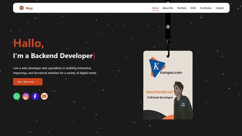
Task: Open the Facebook profile icon
Action: [x=35, y=96]
